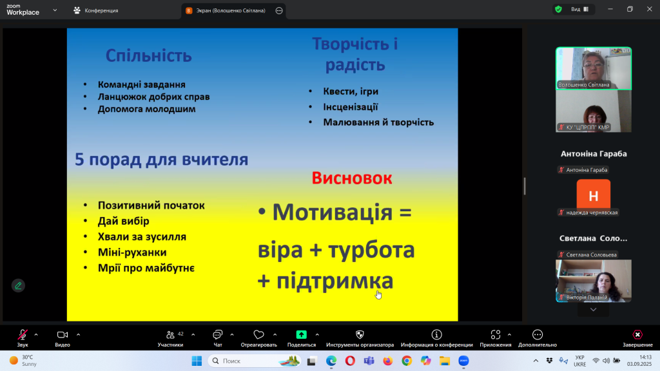Viewport: 660px width, 371px height.
Task: Click the green Поделиться share screen button
Action: (301, 335)
